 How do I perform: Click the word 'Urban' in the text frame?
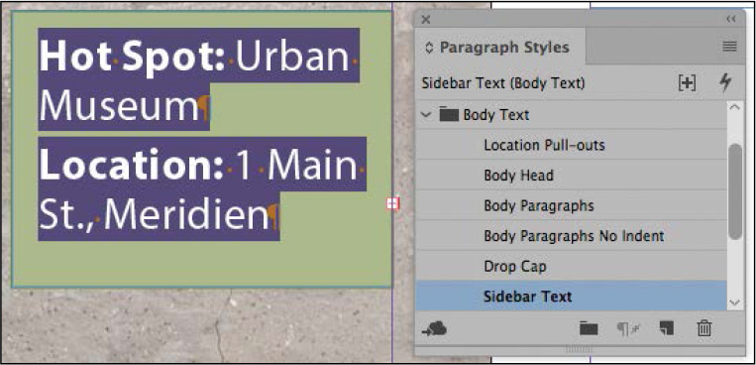[x=292, y=56]
